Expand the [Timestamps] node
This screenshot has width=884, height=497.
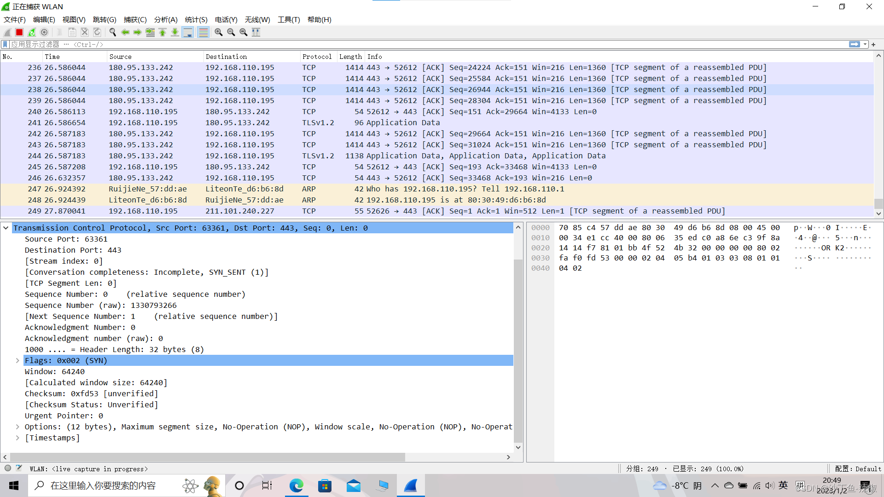tap(17, 438)
